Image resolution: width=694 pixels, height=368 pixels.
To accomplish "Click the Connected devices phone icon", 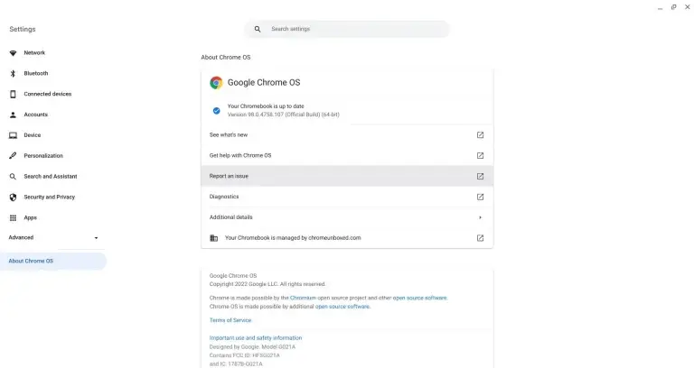I will 13,94.
